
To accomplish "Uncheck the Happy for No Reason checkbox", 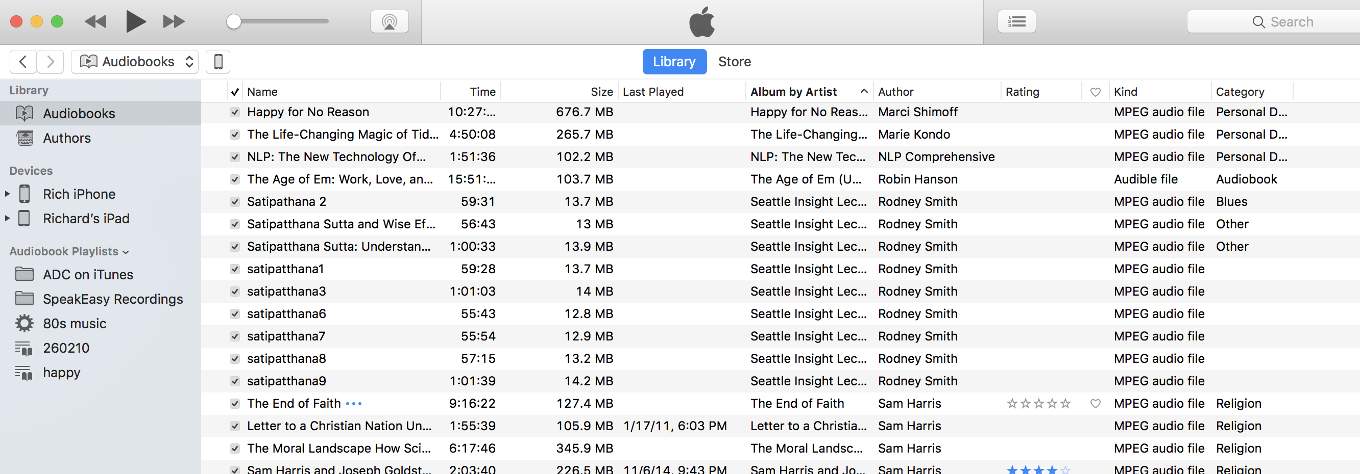I will 235,112.
